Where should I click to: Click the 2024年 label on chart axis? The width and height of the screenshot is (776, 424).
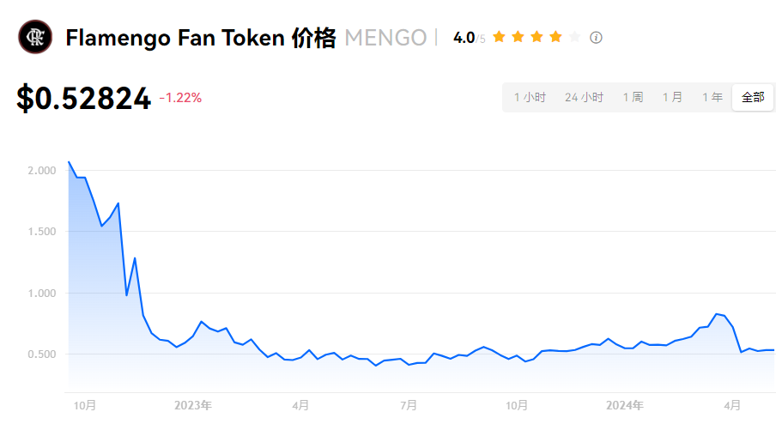(x=624, y=404)
